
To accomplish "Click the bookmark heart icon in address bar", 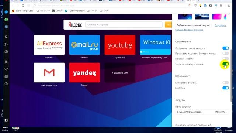I will (x=189, y=6).
